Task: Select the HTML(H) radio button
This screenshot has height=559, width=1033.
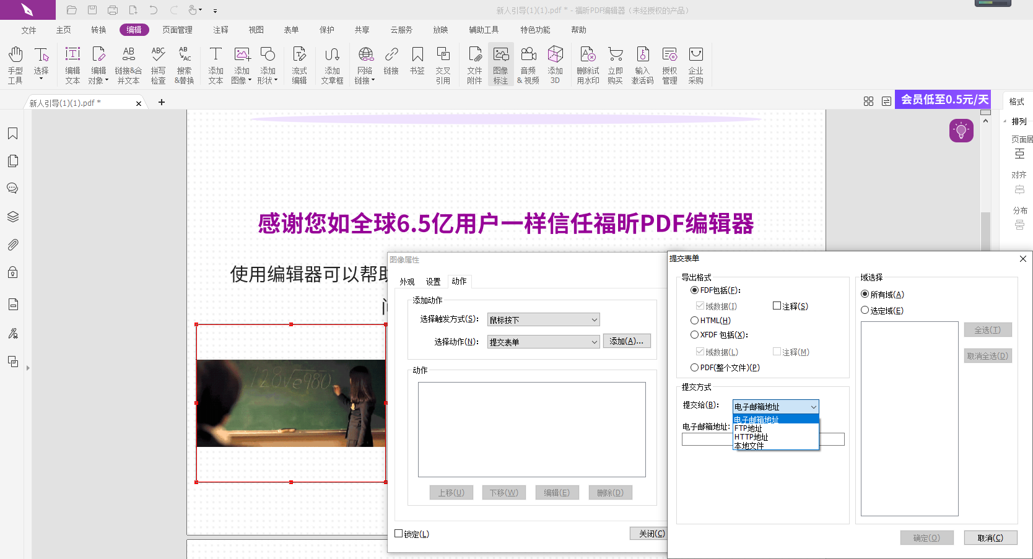Action: [694, 320]
